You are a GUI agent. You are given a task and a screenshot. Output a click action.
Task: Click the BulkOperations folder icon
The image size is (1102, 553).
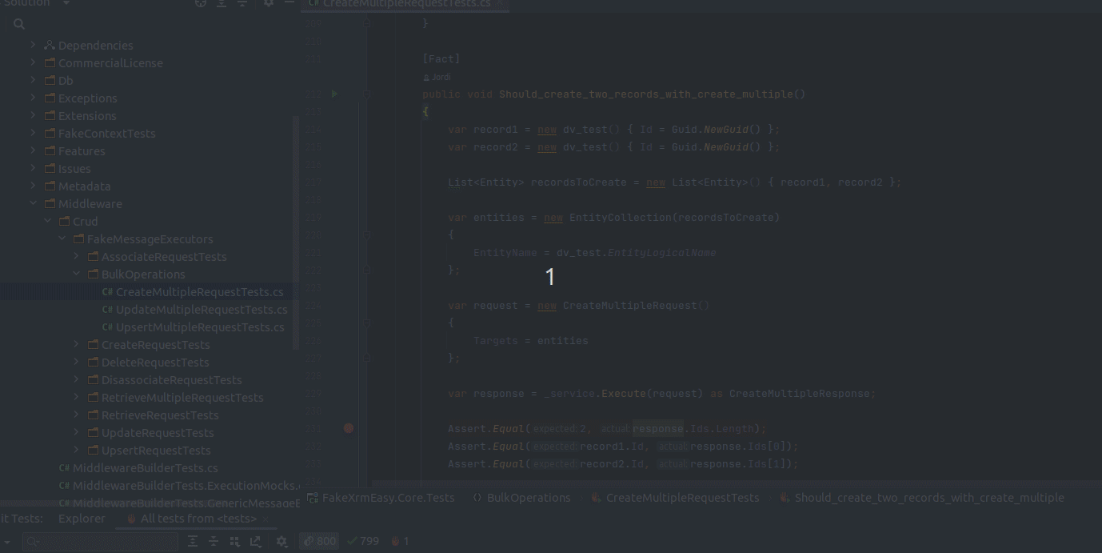click(x=93, y=274)
